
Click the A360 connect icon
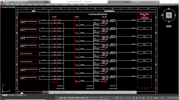[x=151, y=2]
